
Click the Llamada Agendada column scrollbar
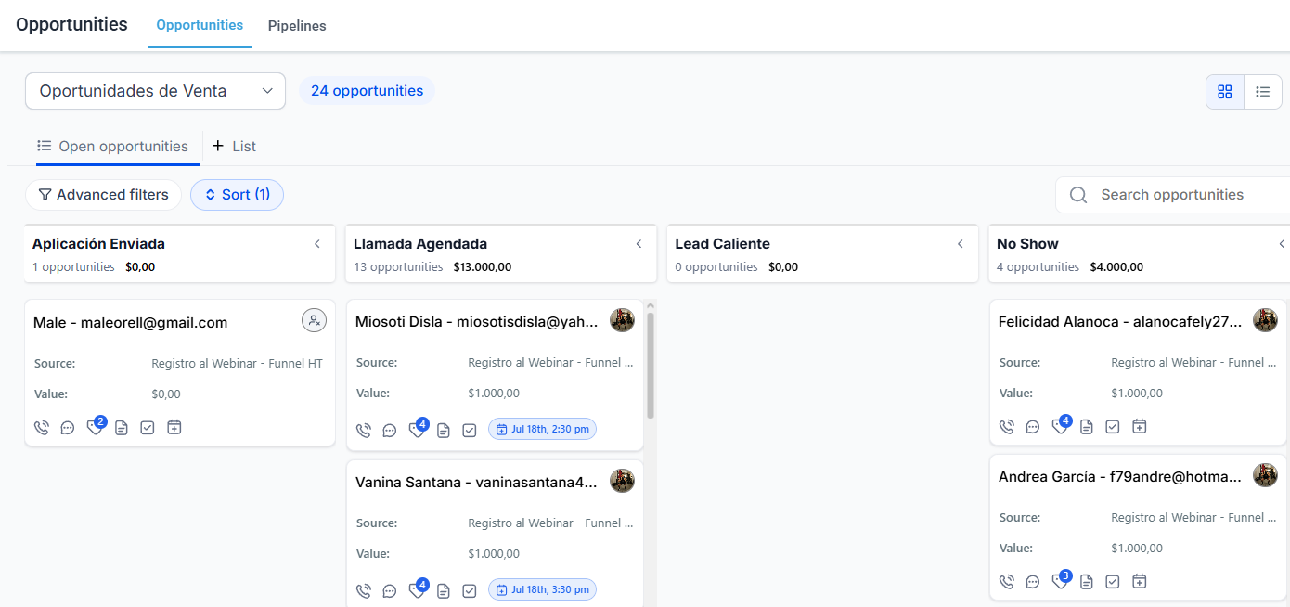click(651, 365)
